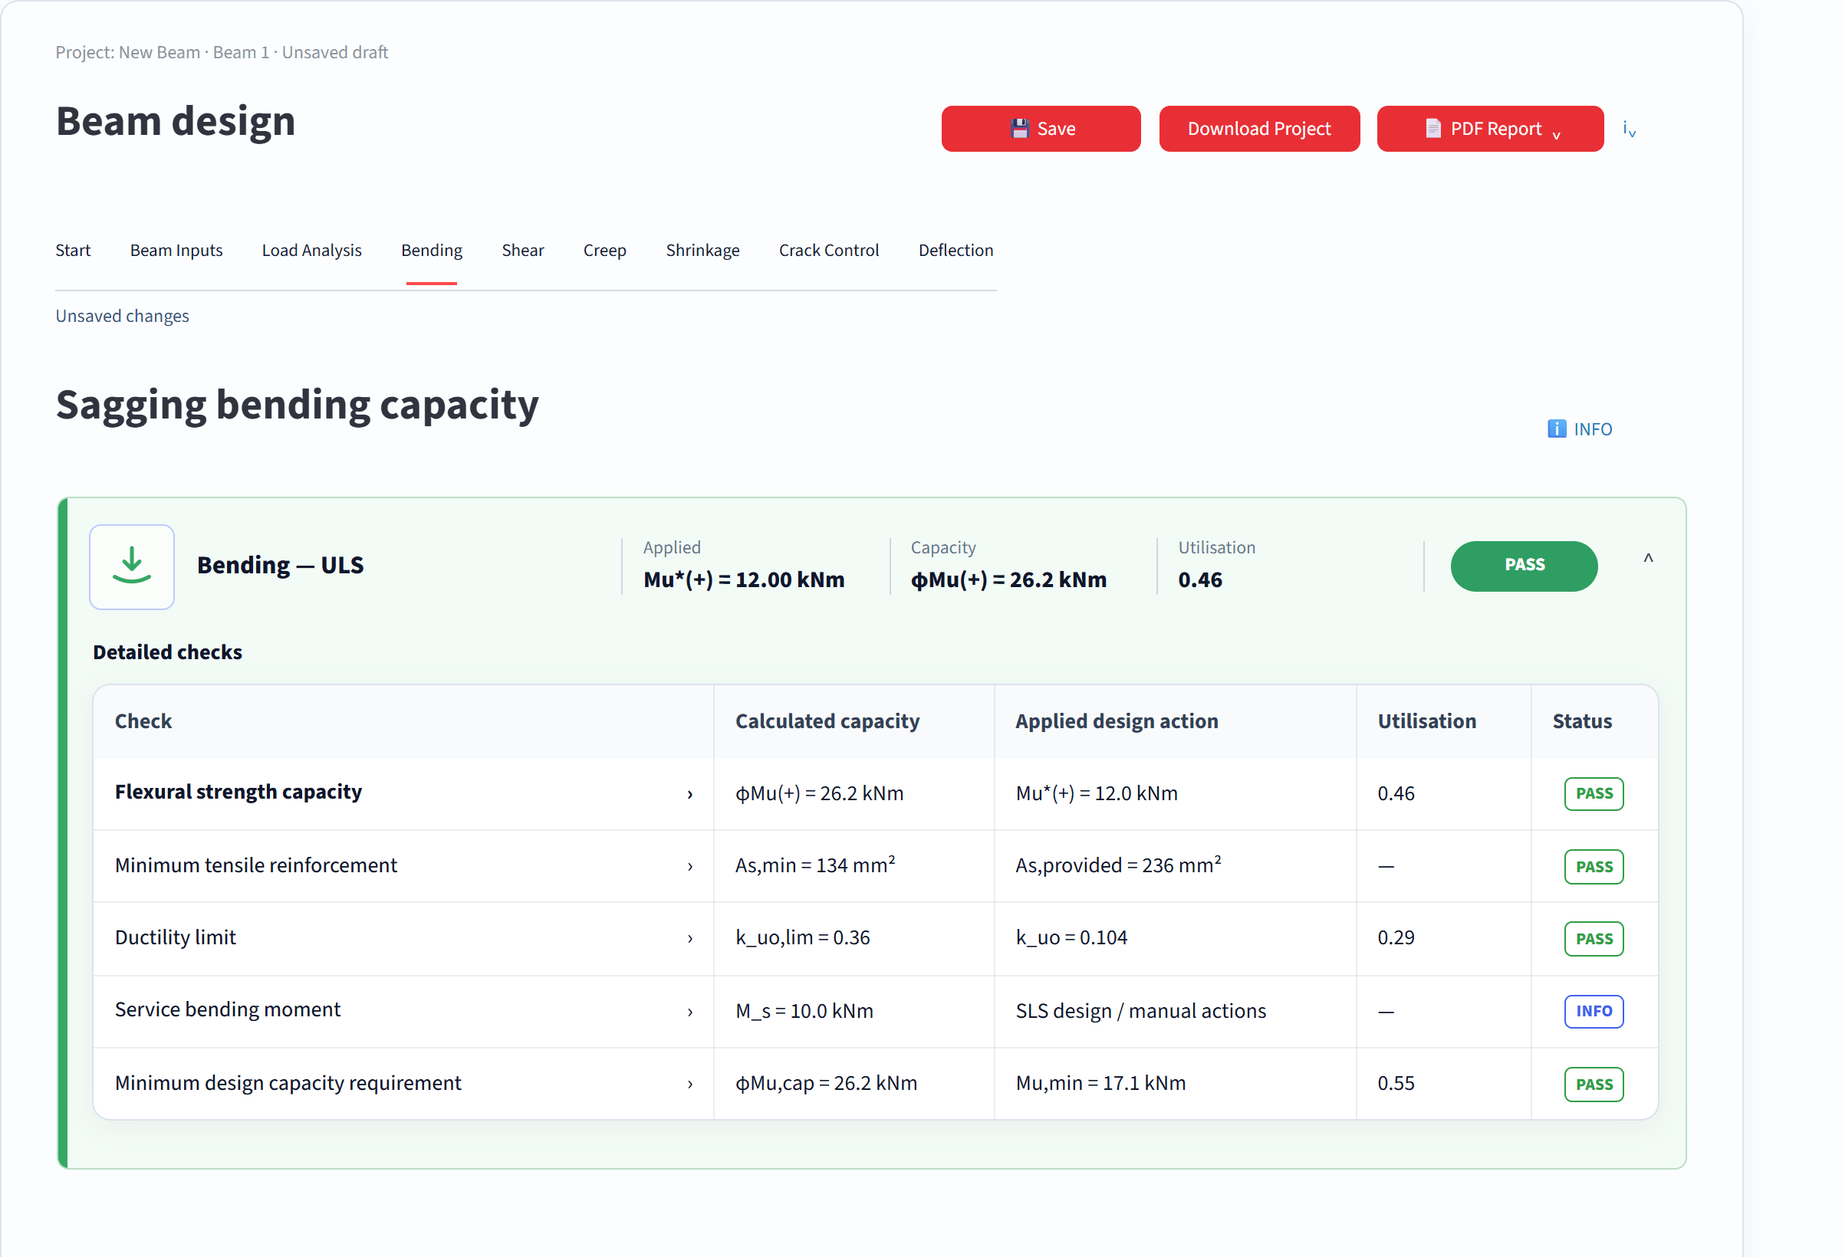Go to the Load Analysis tab
The width and height of the screenshot is (1842, 1257).
(x=311, y=251)
